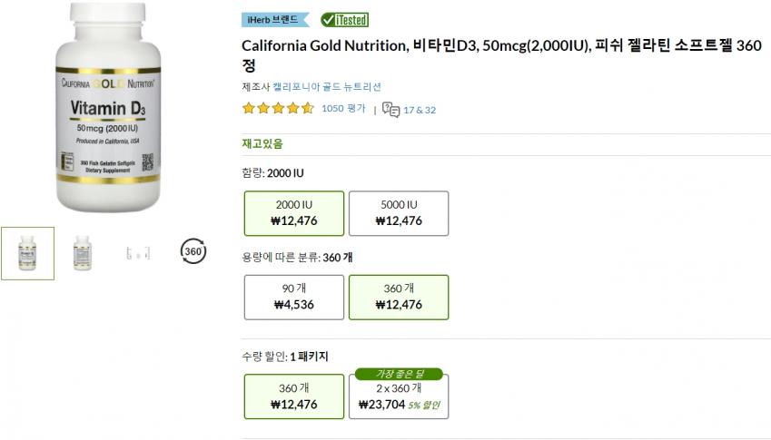This screenshot has width=771, height=440.
Task: Click the best deal green label
Action: click(398, 373)
